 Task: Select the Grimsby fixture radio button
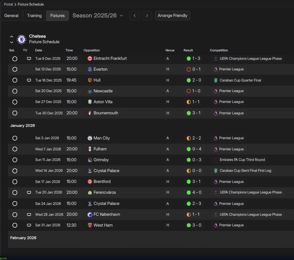click(x=15, y=160)
